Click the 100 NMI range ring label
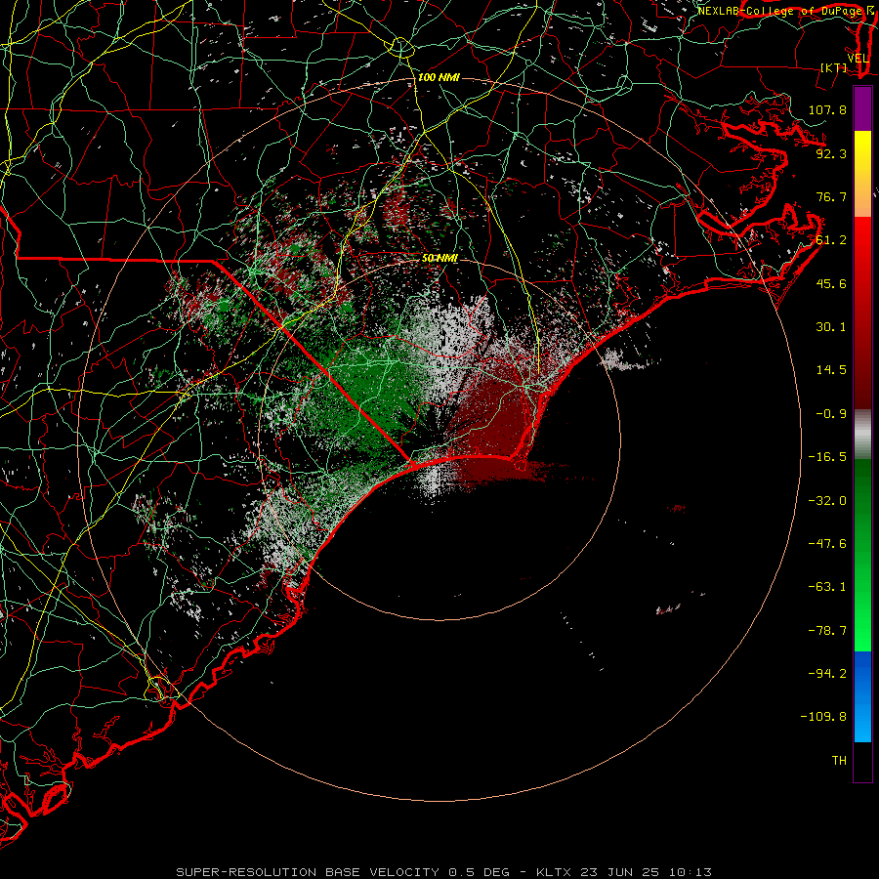This screenshot has height=879, width=879. 439,77
